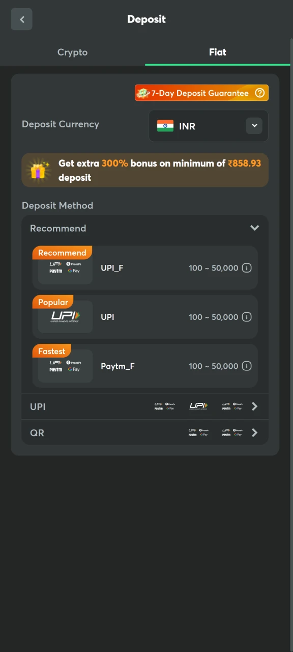
Task: Choose the UPI_F recommended deposit method
Action: pyautogui.click(x=145, y=268)
